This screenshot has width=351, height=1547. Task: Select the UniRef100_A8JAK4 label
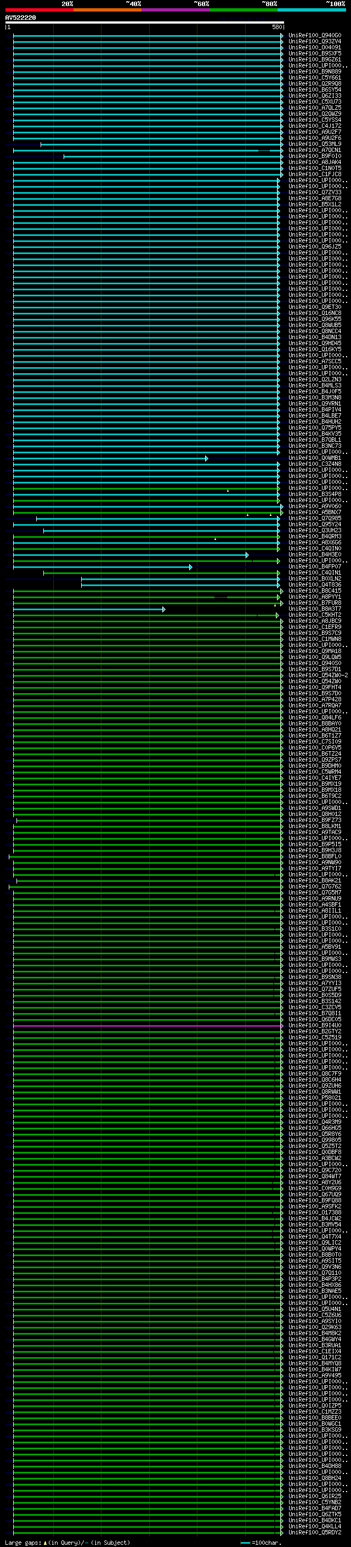[x=314, y=163]
